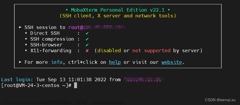Click the green checkmark beside Direct SSH
Screen dimensions: 240x105
click(x=87, y=33)
